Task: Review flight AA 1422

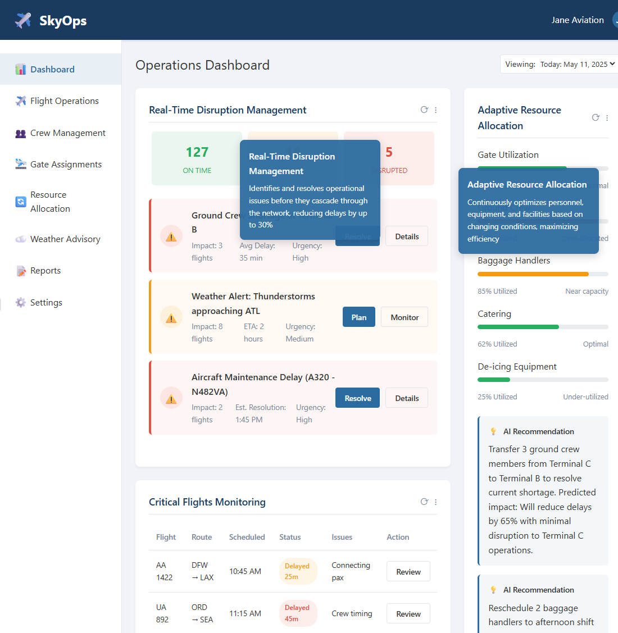Action: (x=408, y=572)
